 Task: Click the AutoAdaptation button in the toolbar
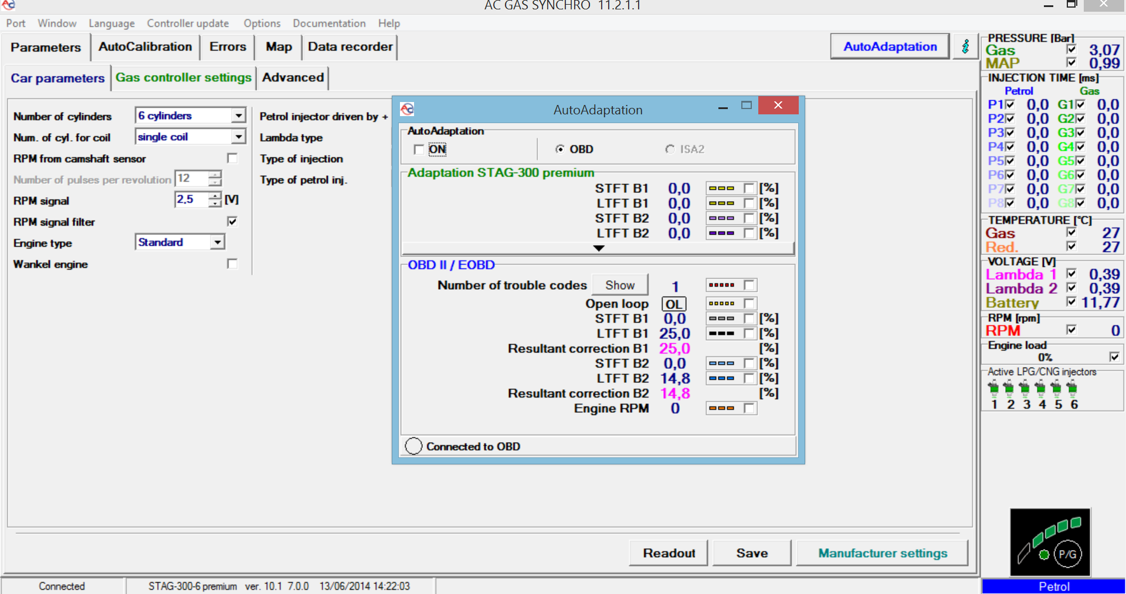(x=890, y=46)
